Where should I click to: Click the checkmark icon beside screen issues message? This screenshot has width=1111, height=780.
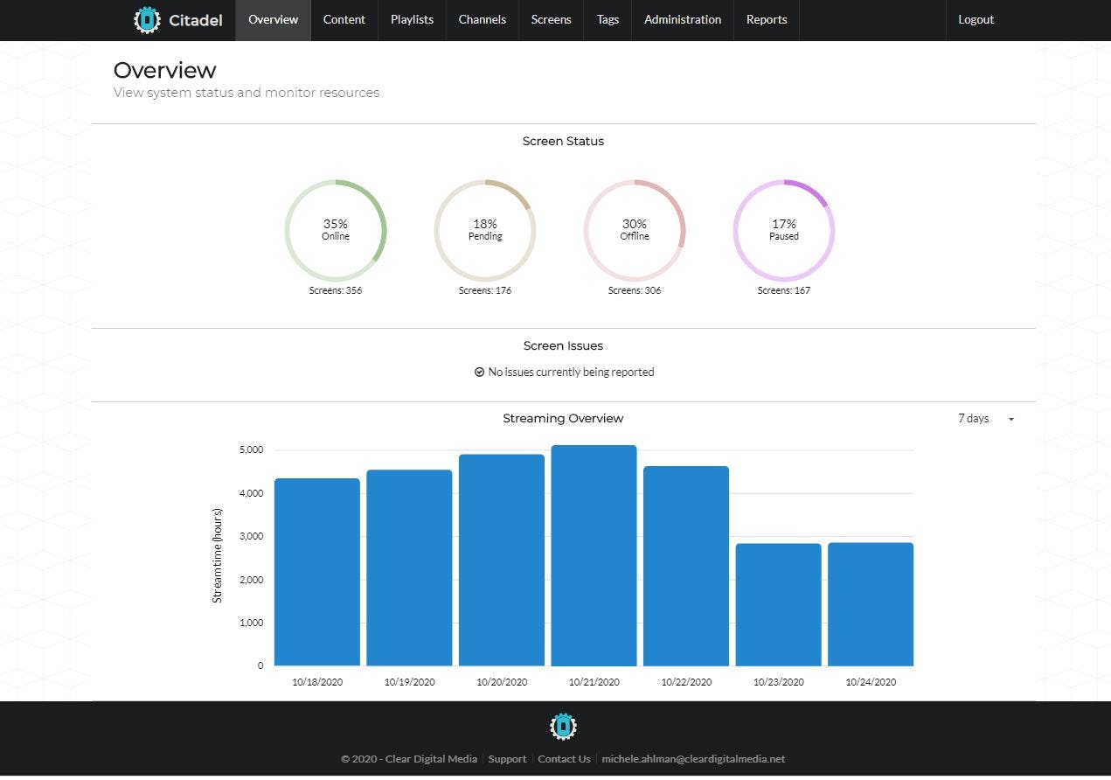479,372
